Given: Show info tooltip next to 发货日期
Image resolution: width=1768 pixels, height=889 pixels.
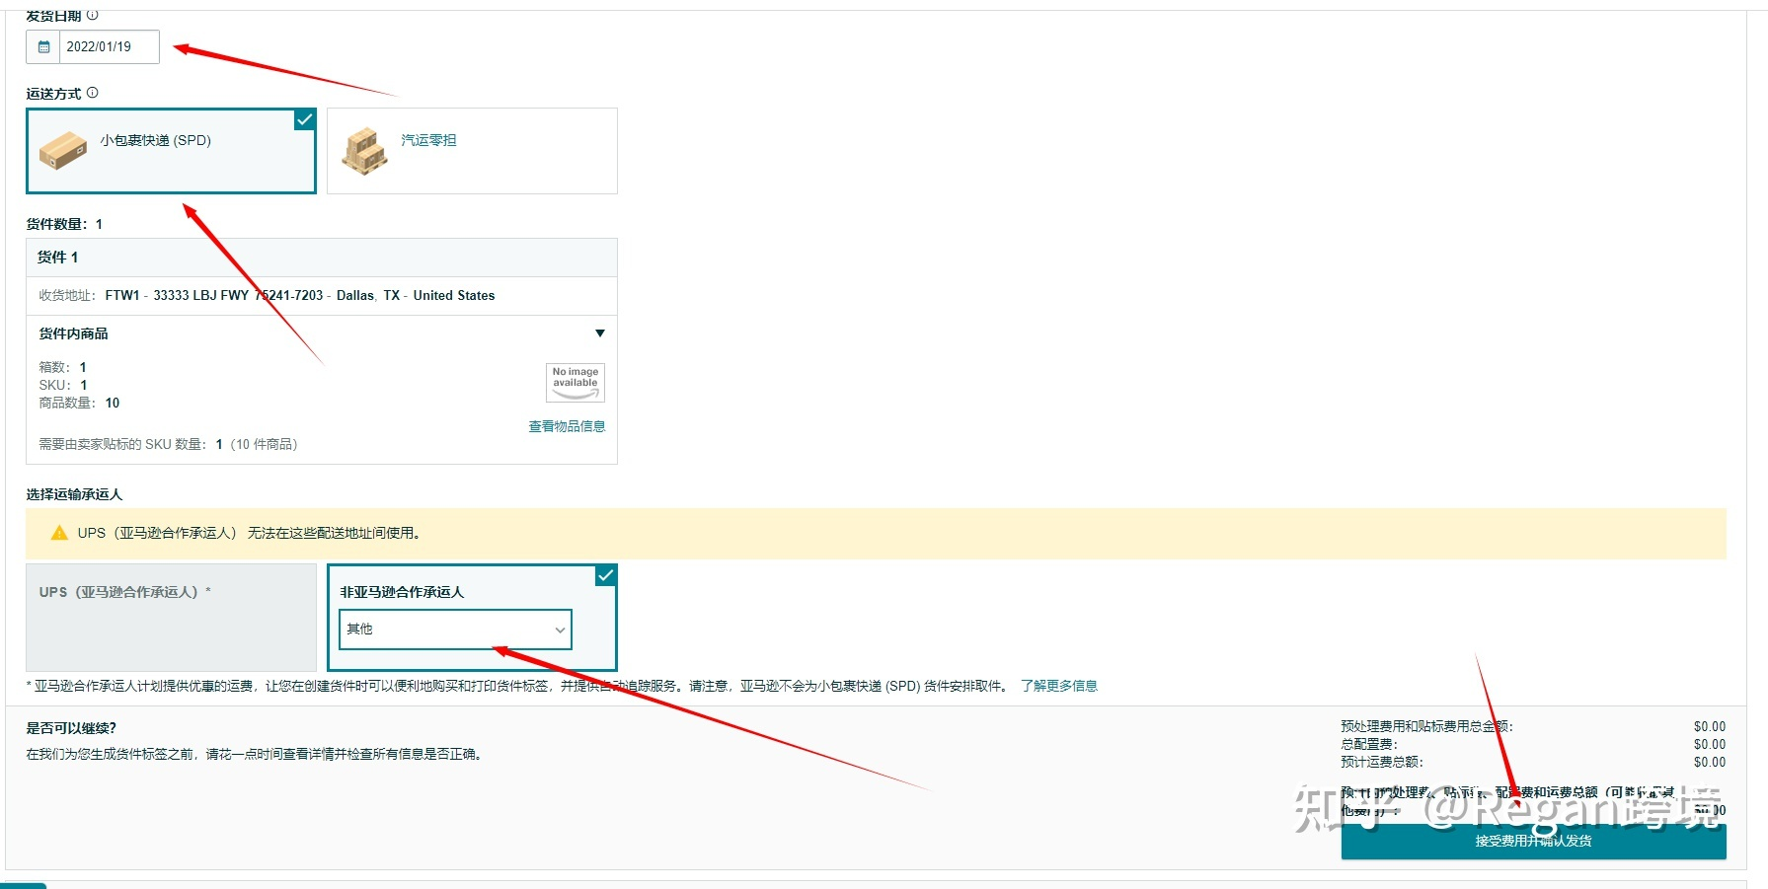Looking at the screenshot, I should [93, 15].
